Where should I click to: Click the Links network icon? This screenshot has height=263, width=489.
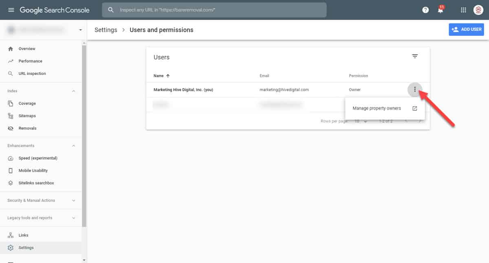tap(11, 235)
